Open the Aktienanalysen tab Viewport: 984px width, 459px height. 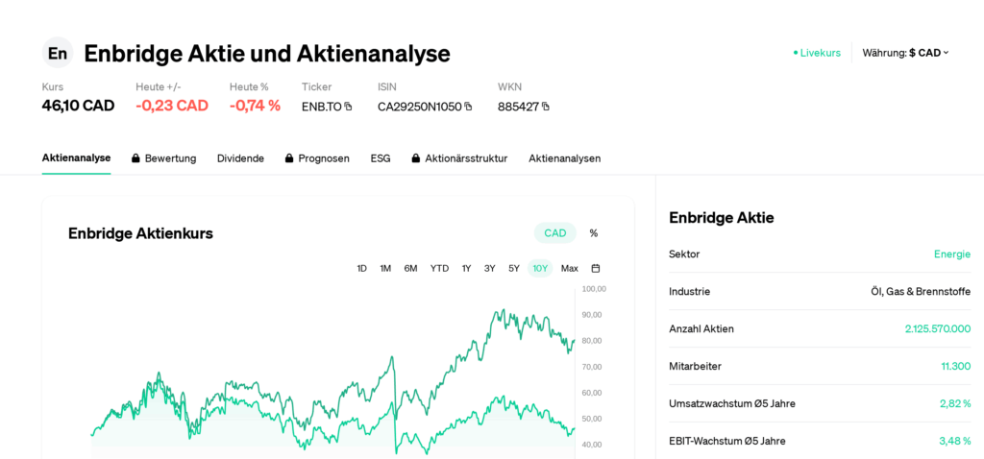[564, 158]
